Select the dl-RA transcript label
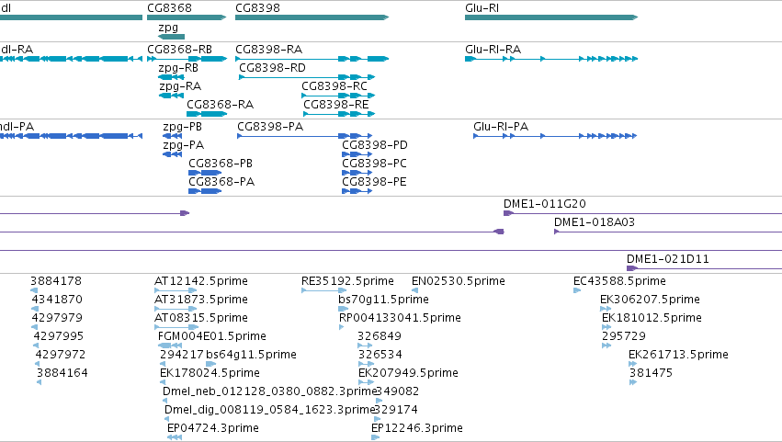Viewport: 782px width, 442px height. 17,50
